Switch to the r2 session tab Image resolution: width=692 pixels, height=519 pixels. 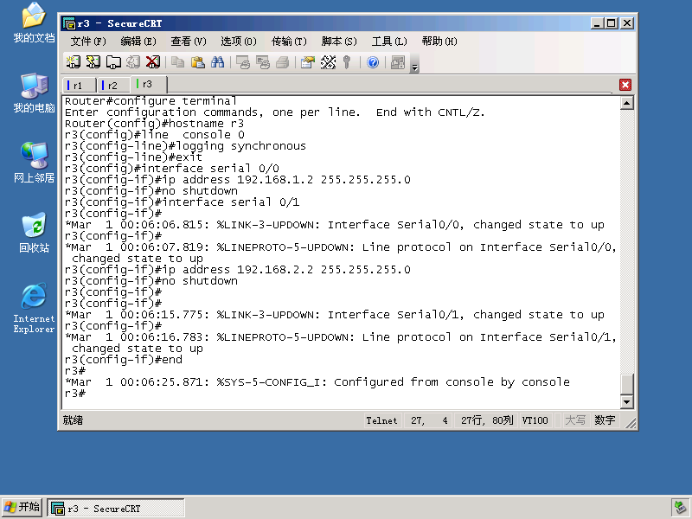114,85
